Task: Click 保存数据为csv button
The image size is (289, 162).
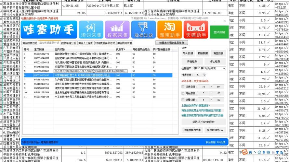Action: [x=215, y=130]
